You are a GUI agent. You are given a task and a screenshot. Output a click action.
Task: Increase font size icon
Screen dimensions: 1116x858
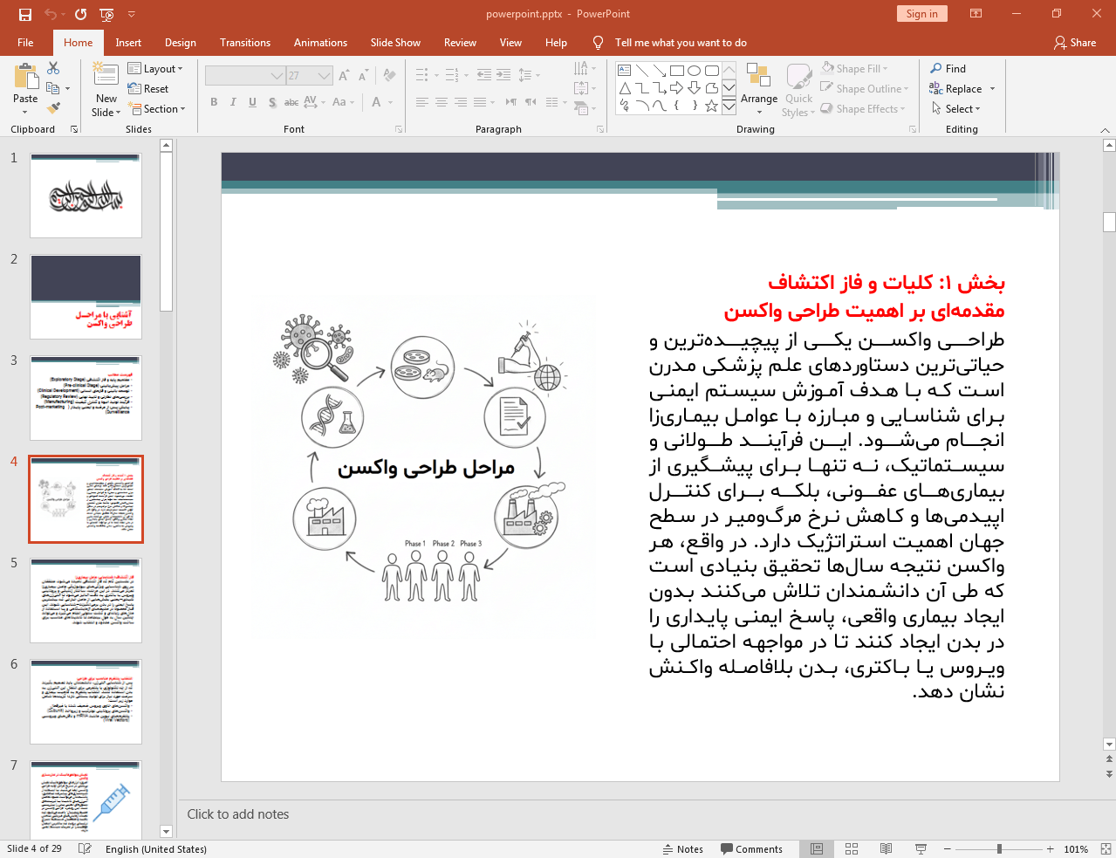tap(344, 76)
